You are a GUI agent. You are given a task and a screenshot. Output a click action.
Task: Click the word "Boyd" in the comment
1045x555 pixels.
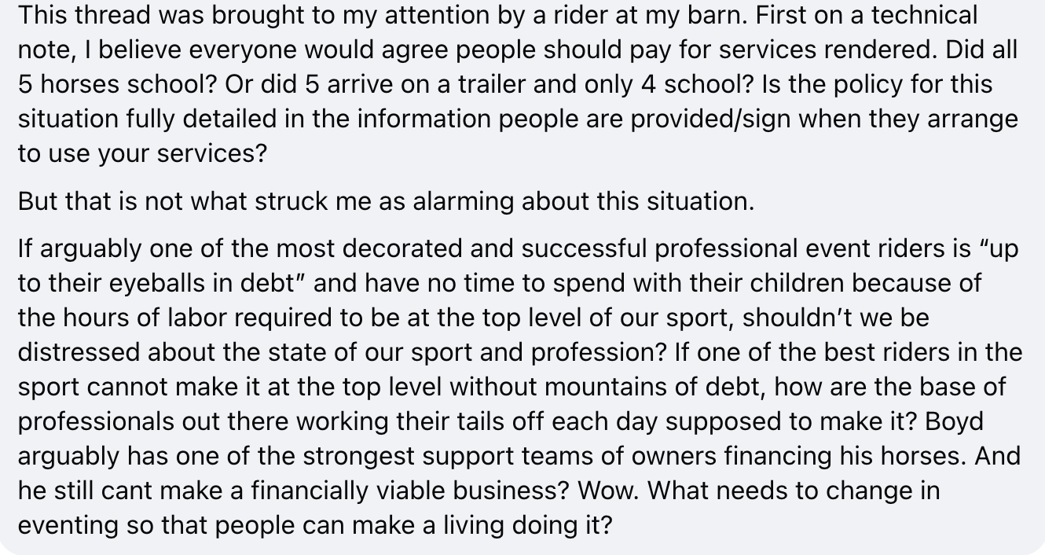[x=954, y=421]
